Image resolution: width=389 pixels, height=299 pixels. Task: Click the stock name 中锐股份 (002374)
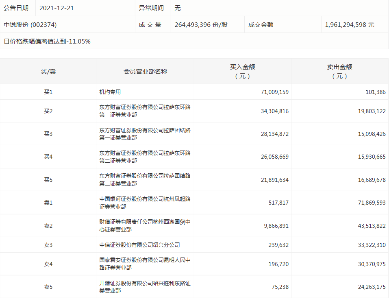coord(30,24)
